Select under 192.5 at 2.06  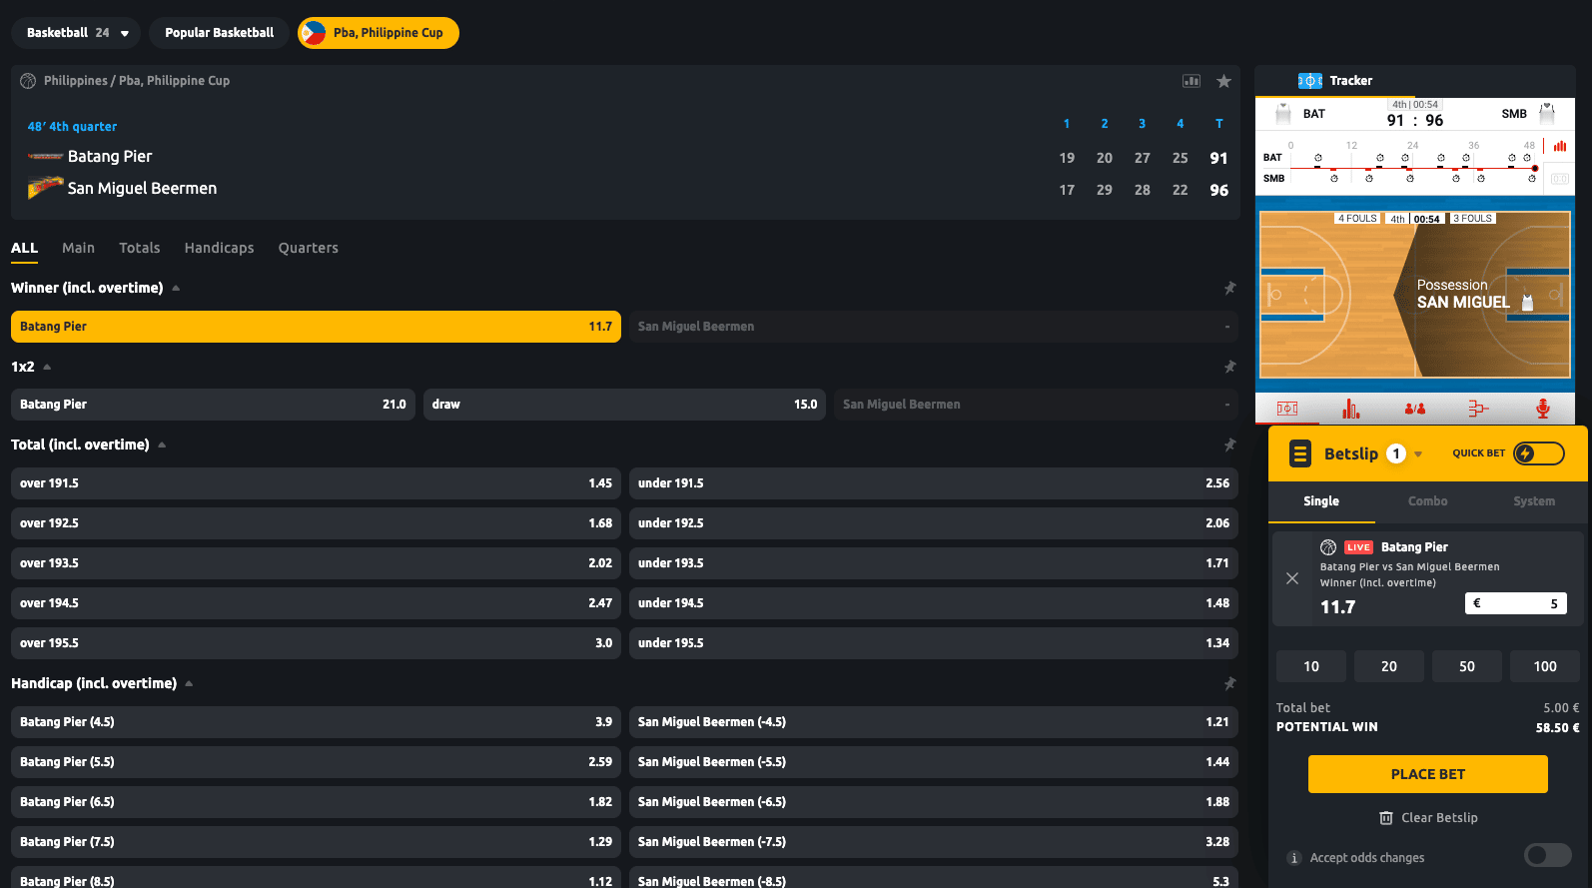(x=934, y=523)
